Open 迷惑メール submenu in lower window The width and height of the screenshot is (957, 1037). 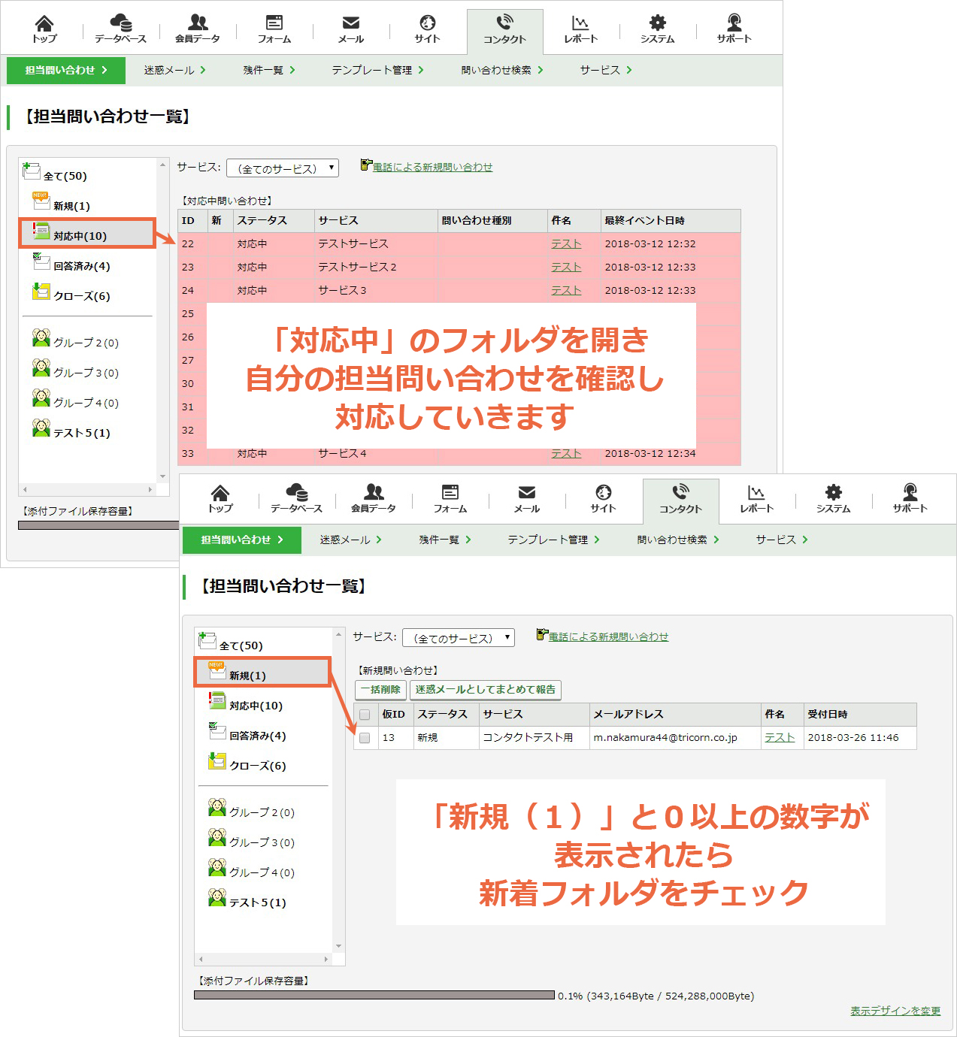(351, 540)
